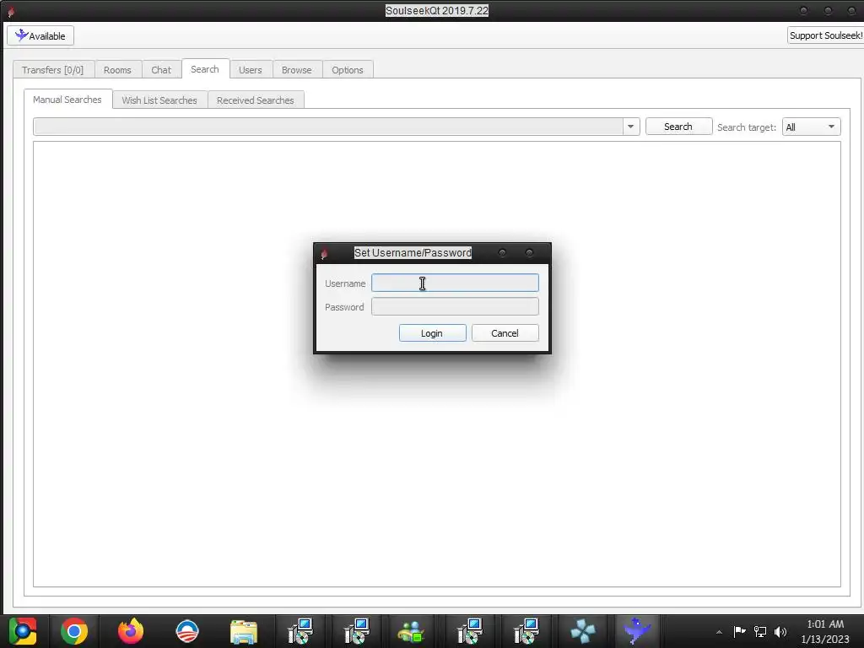Screen dimensions: 864x648
Task: Expand the search history dropdown arrow
Action: pyautogui.click(x=631, y=127)
